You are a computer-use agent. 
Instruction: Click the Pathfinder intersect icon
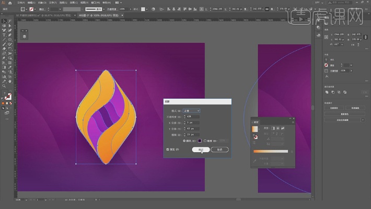tap(339, 92)
